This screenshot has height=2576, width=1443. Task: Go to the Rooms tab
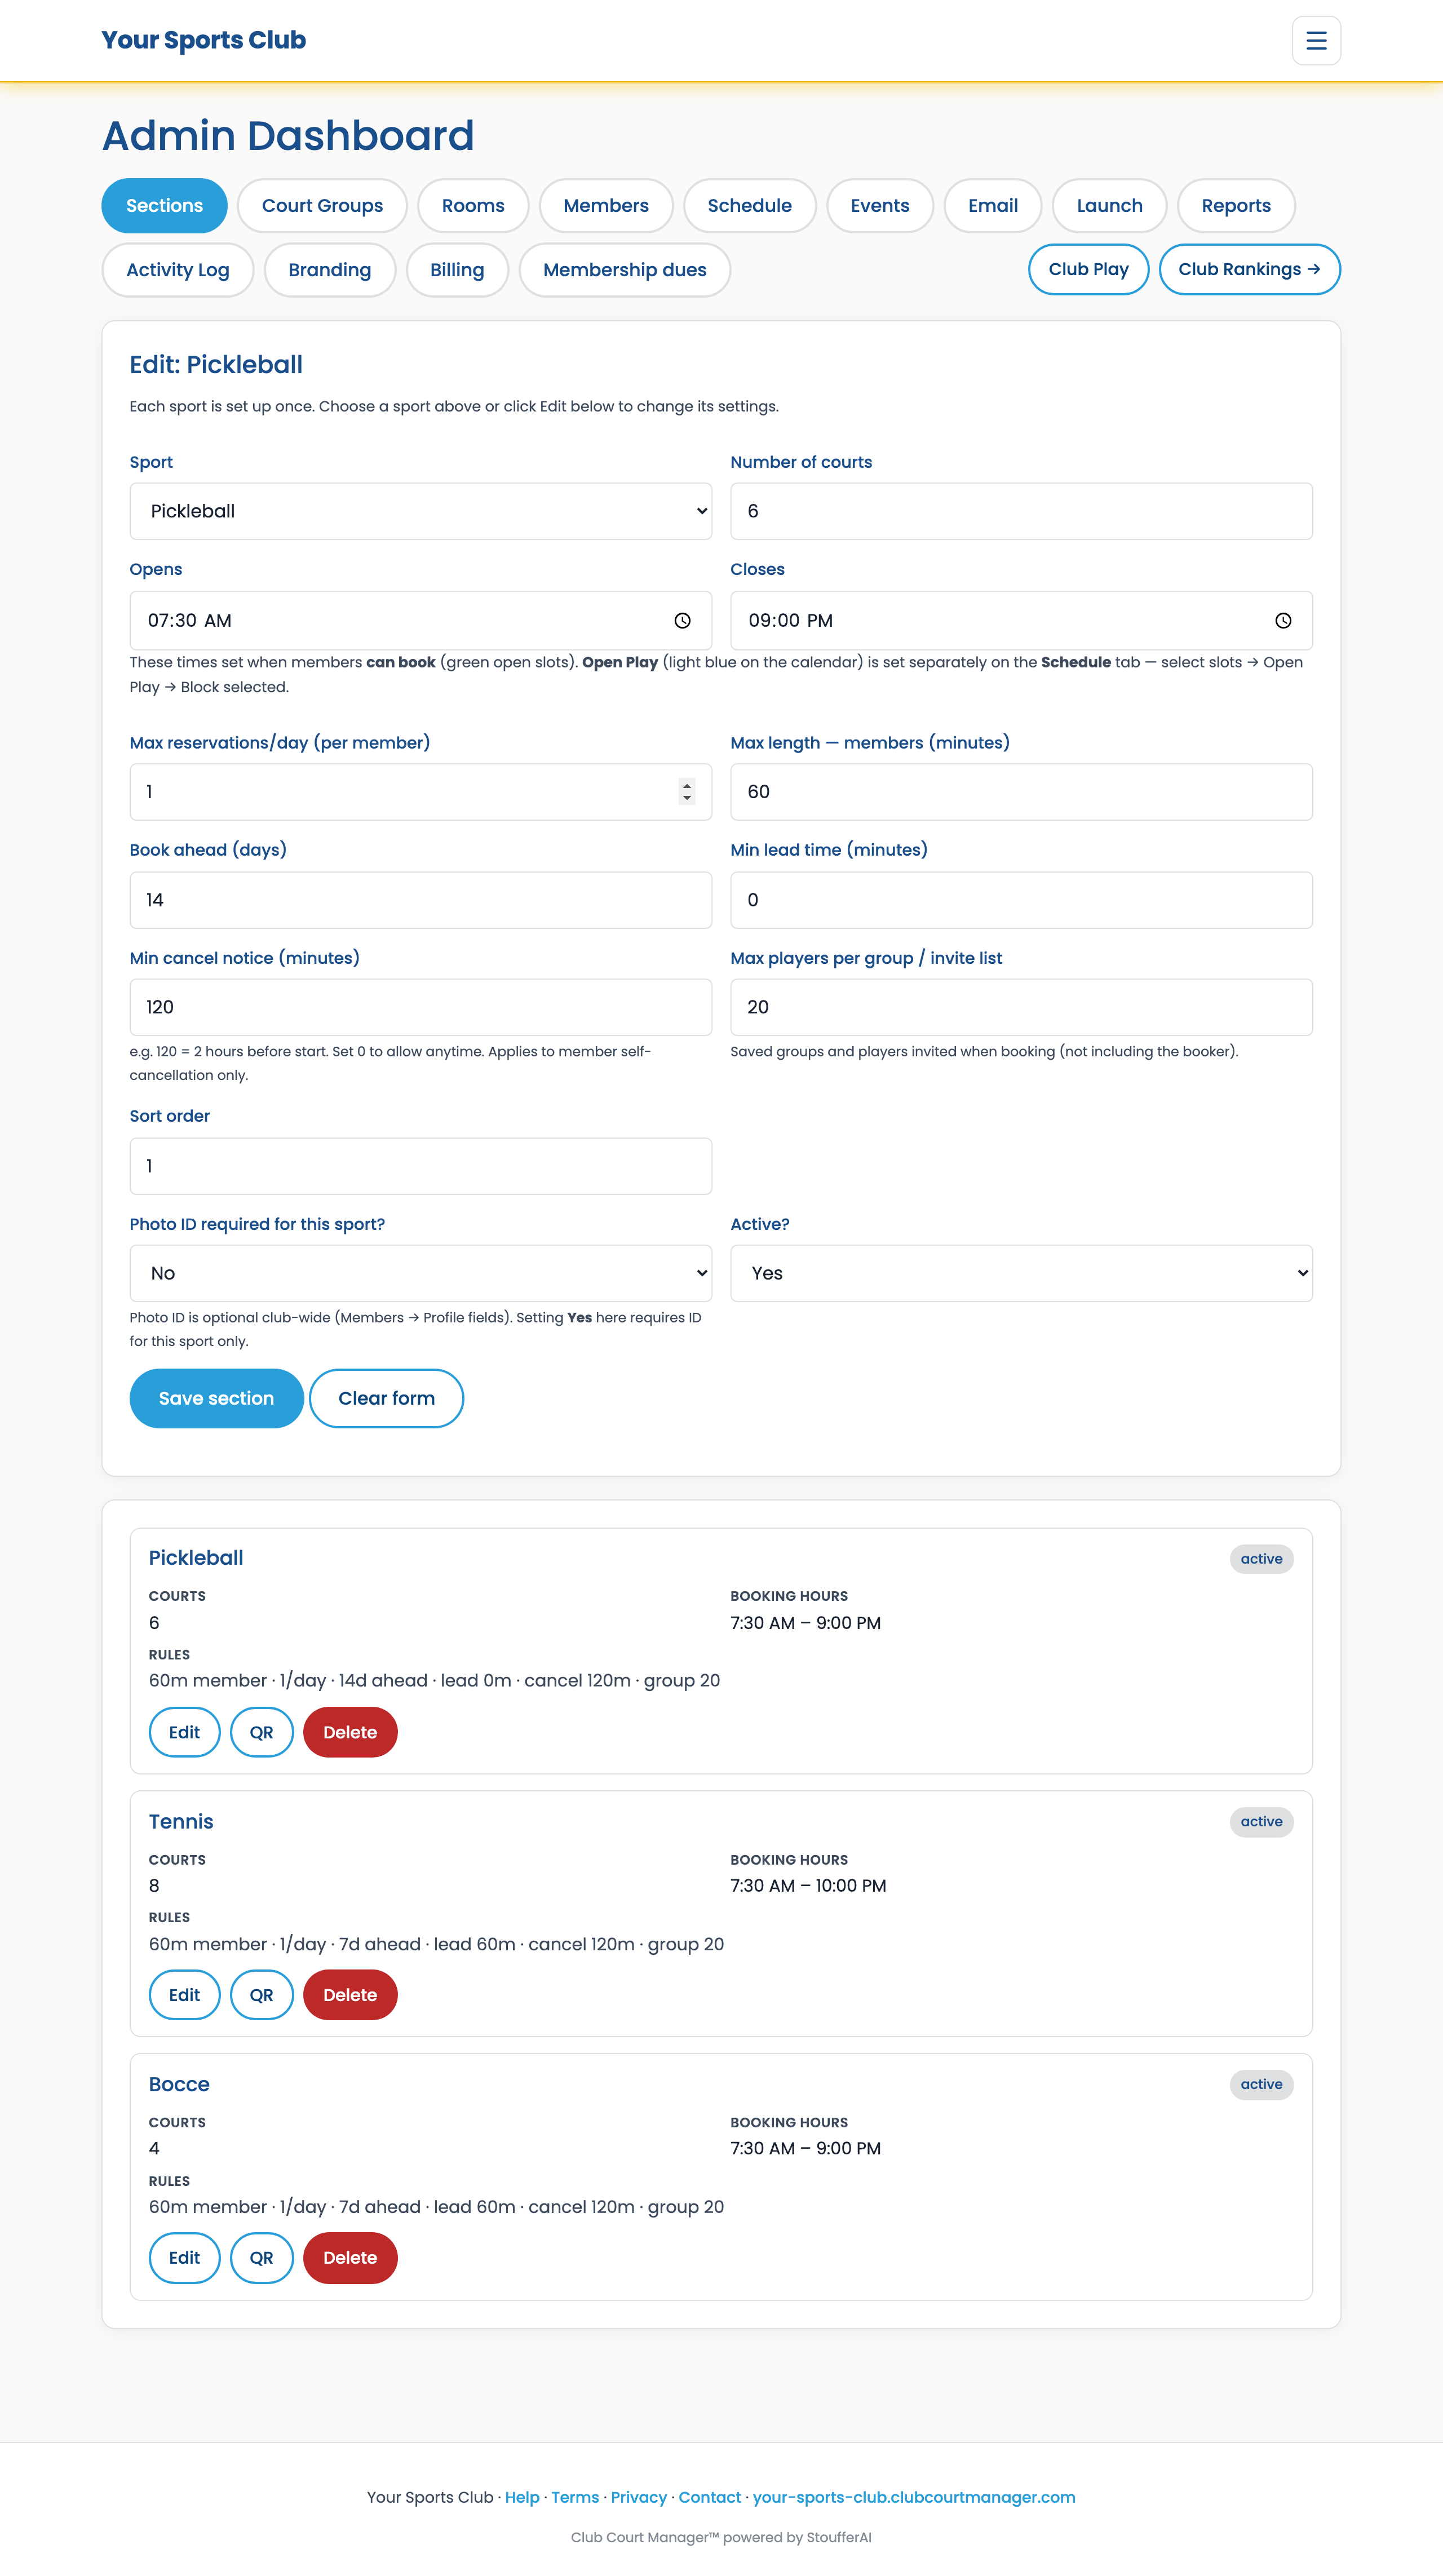pyautogui.click(x=473, y=206)
